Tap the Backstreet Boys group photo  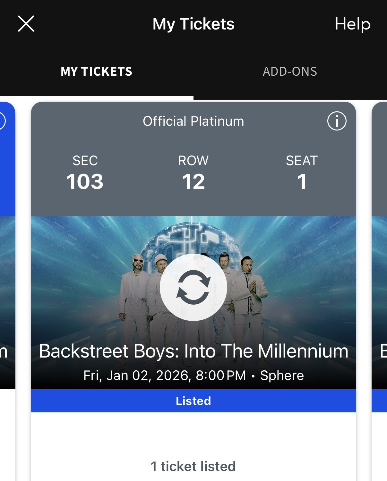point(135,289)
